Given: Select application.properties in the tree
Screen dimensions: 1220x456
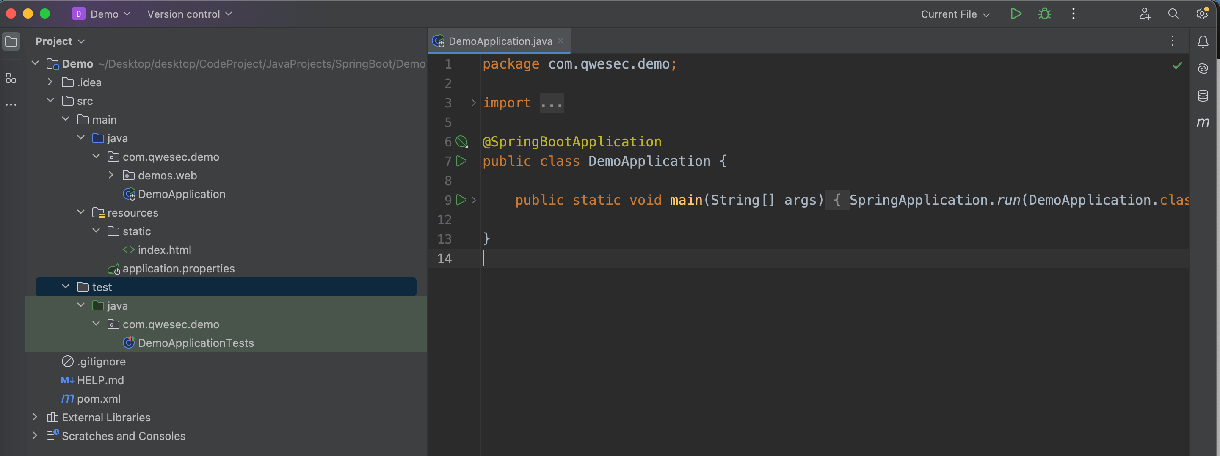Looking at the screenshot, I should pyautogui.click(x=178, y=268).
